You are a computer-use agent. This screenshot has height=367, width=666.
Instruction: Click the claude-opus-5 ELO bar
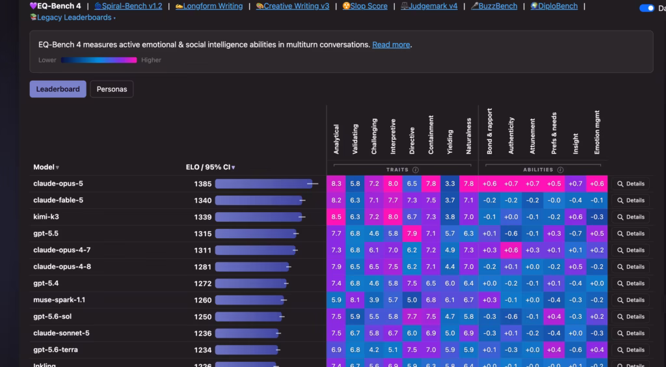coord(264,184)
